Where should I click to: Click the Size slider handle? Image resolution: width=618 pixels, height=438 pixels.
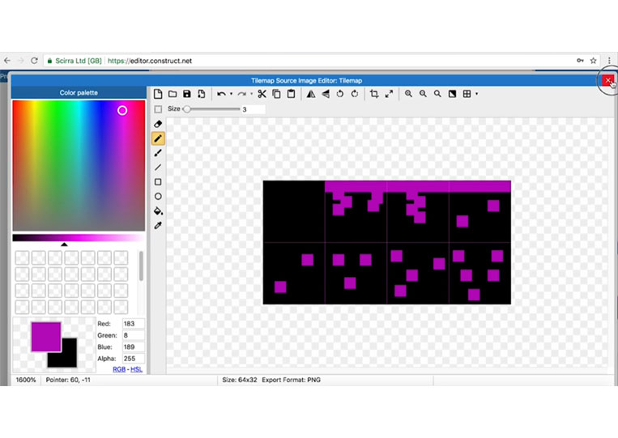click(187, 109)
